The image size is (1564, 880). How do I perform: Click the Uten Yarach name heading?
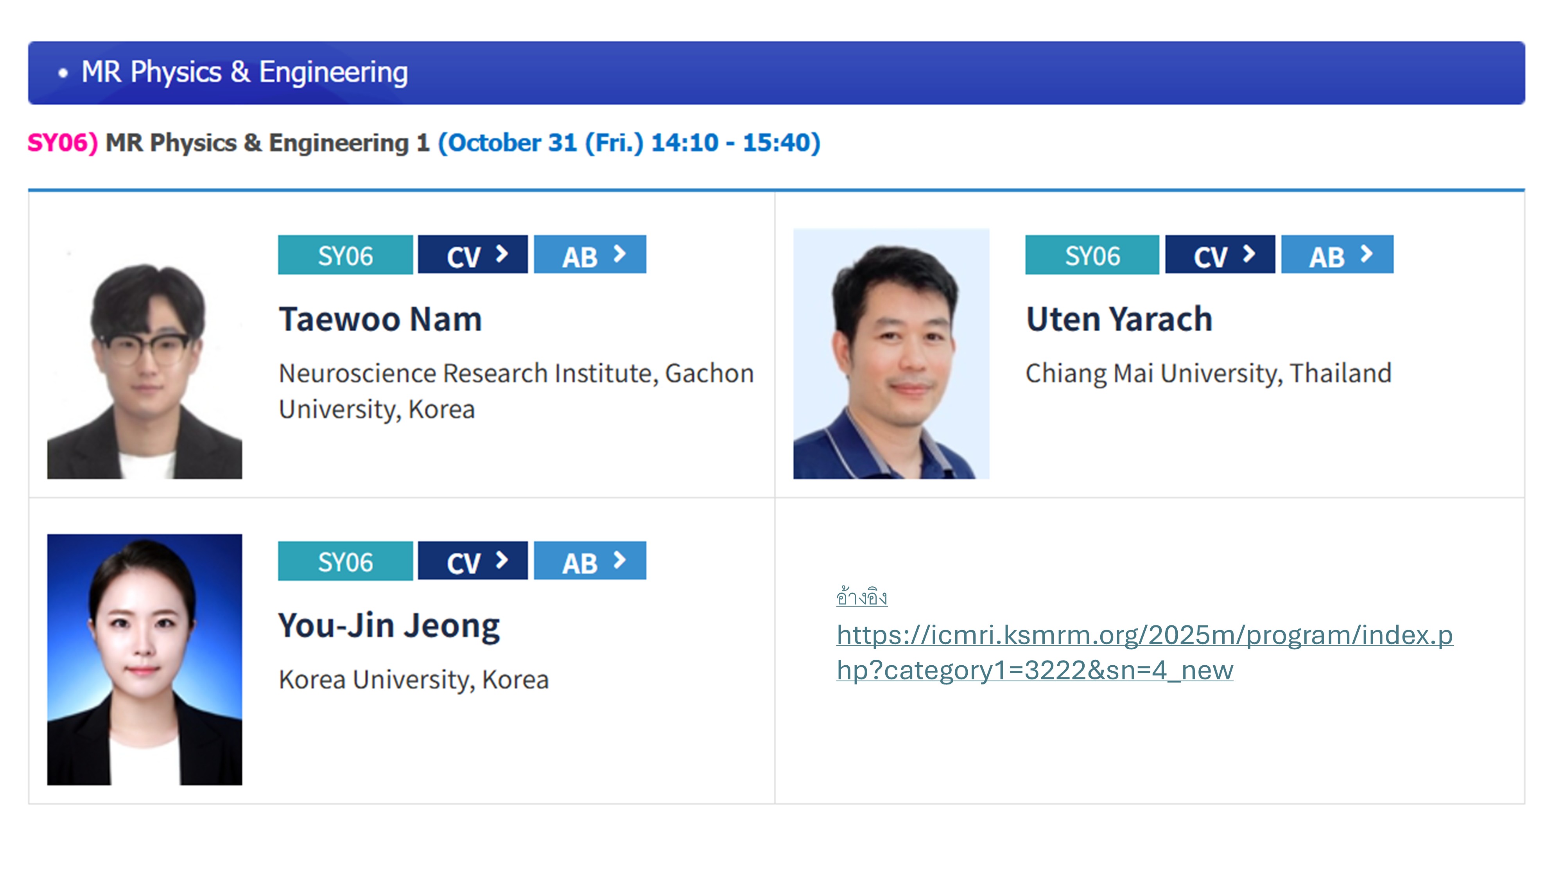tap(1119, 320)
